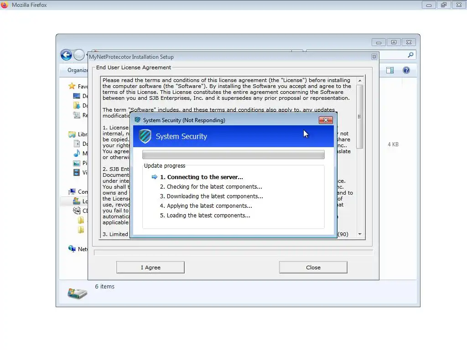Select step 4 Applying the latest components

pyautogui.click(x=206, y=206)
